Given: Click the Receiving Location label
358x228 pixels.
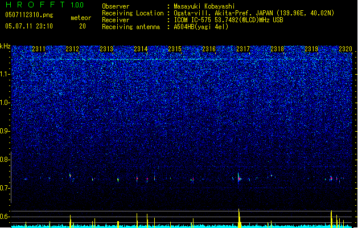Looking at the screenshot, I should pyautogui.click(x=133, y=13).
